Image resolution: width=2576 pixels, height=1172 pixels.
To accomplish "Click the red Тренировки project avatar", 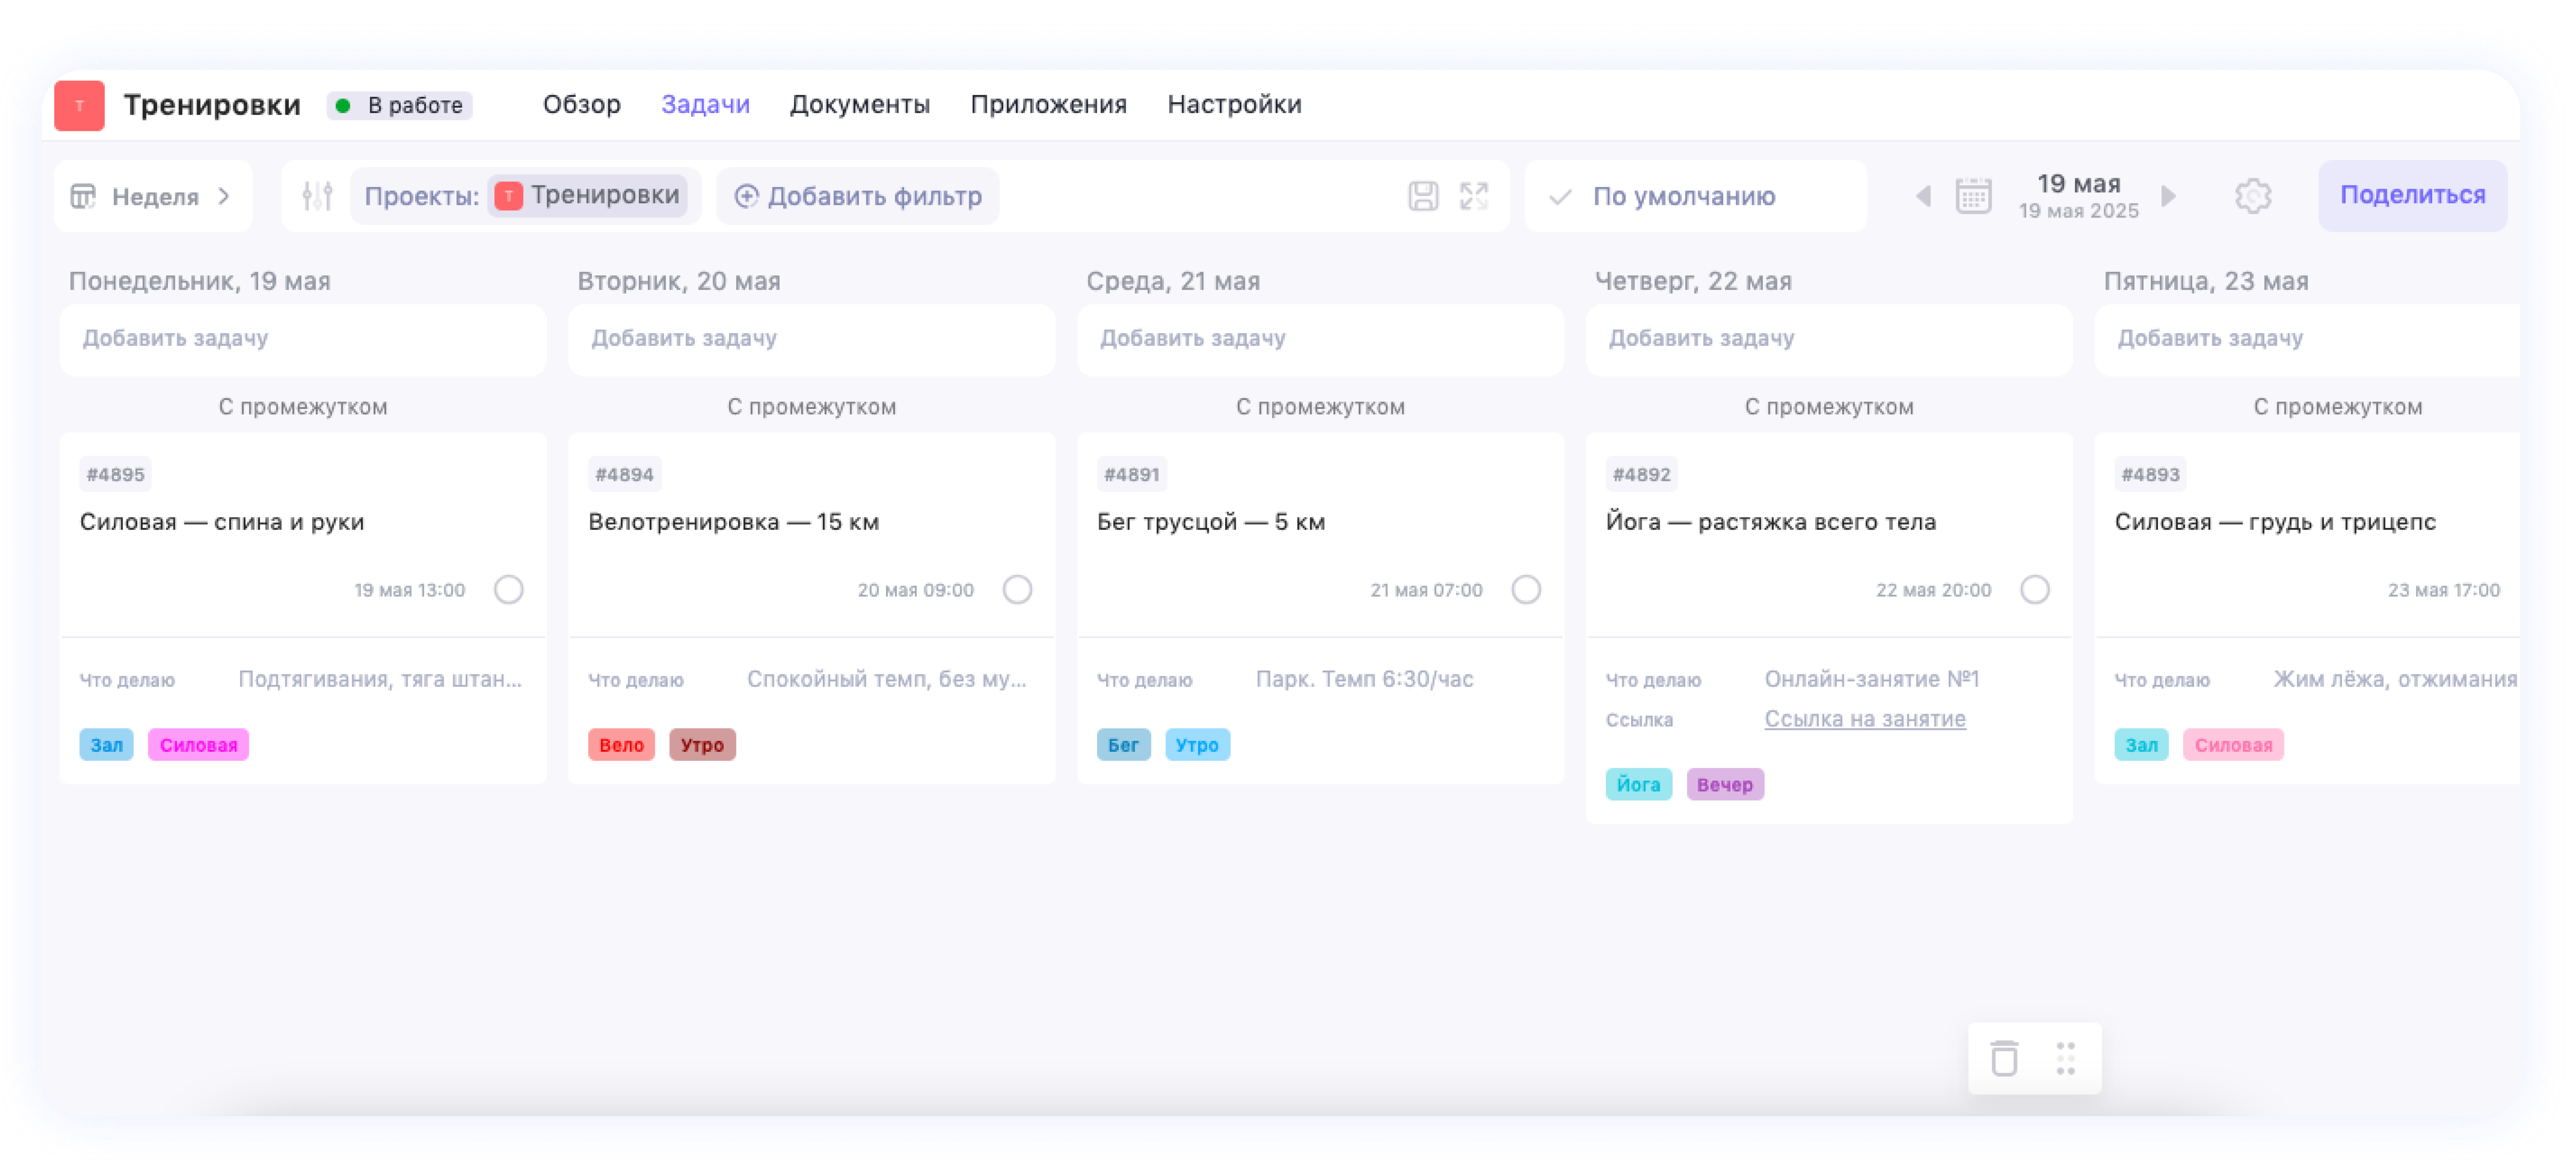I will point(79,105).
